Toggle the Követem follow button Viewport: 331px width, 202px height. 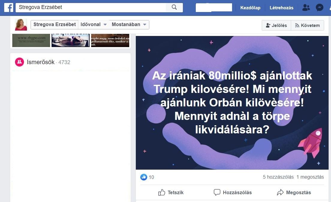pyautogui.click(x=307, y=25)
